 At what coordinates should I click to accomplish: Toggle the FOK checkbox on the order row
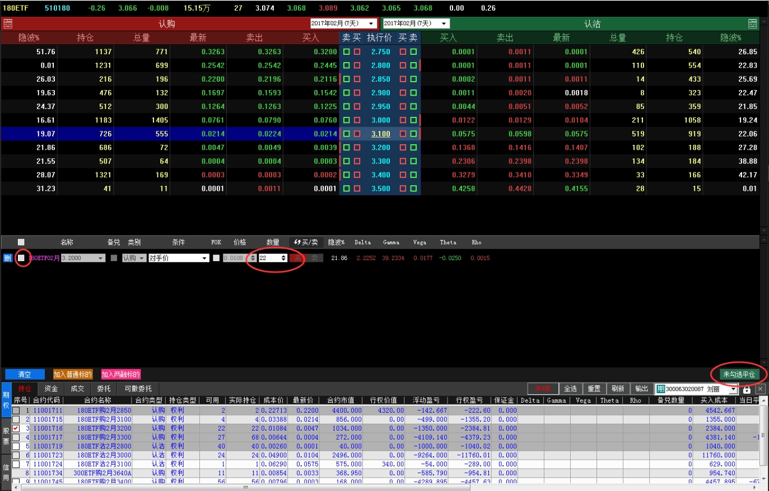[x=216, y=258]
